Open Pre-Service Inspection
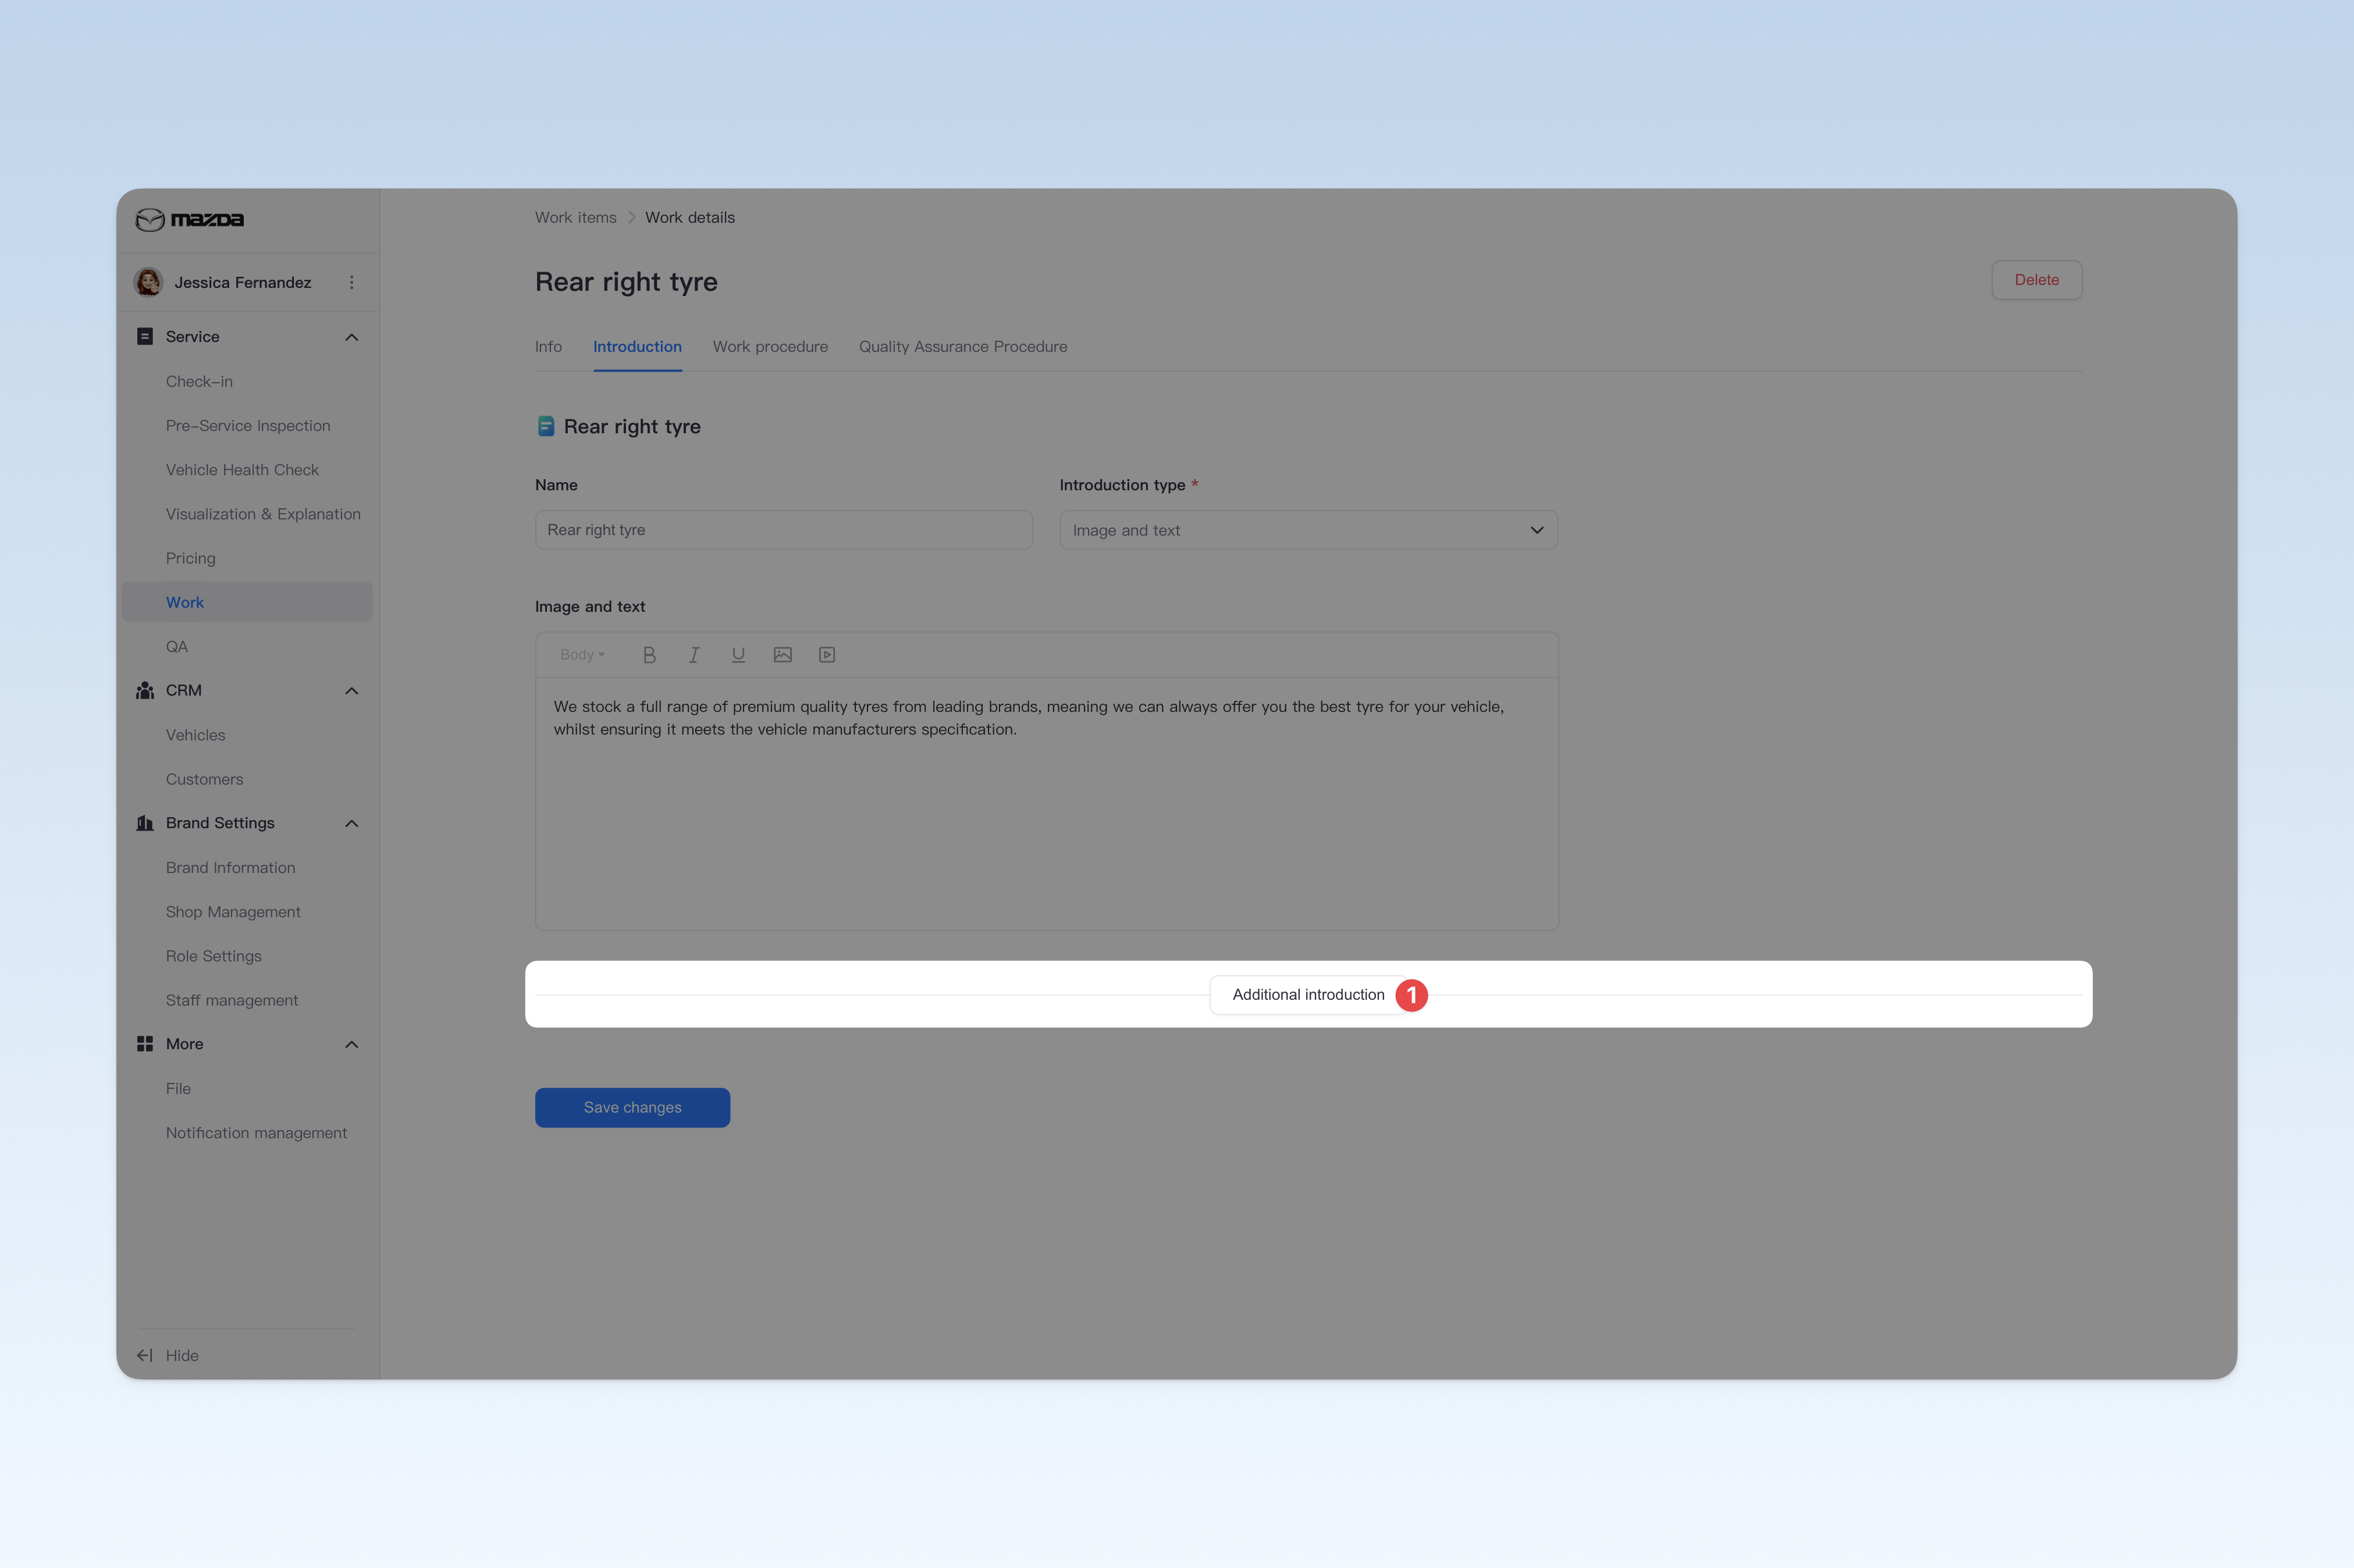This screenshot has width=2354, height=1568. [x=248, y=426]
